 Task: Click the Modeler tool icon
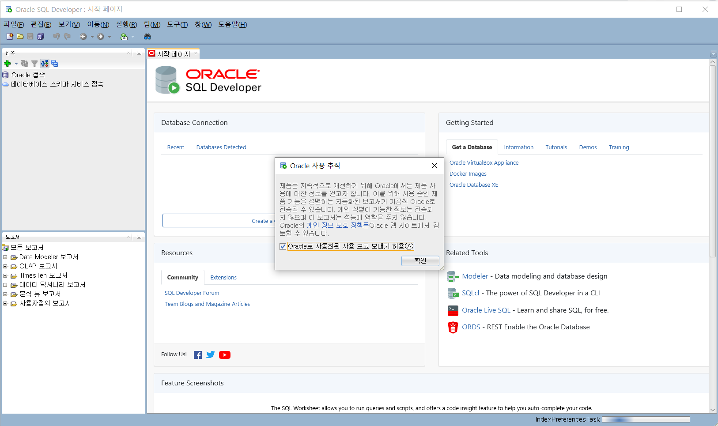coord(453,276)
